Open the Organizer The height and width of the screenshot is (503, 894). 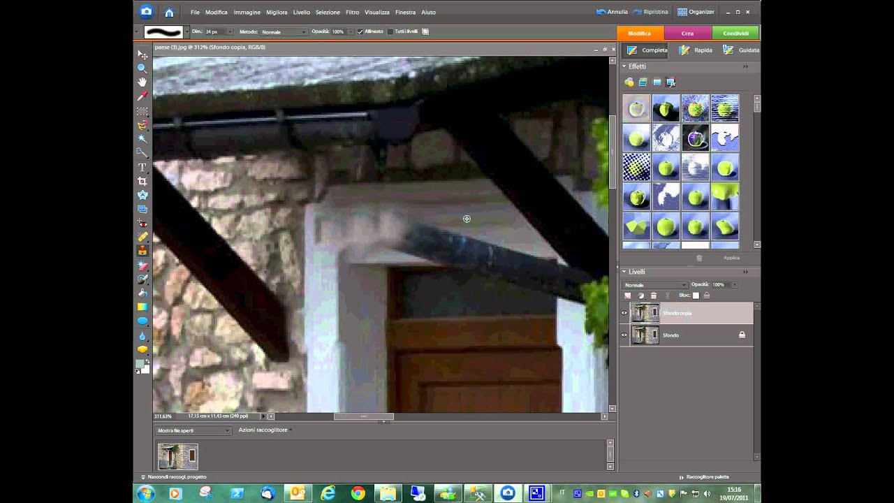(x=696, y=12)
